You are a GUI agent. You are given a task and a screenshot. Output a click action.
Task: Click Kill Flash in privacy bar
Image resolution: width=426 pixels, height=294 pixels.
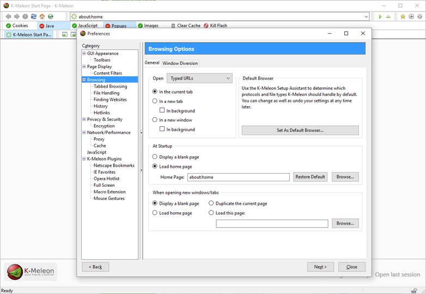[x=215, y=26]
